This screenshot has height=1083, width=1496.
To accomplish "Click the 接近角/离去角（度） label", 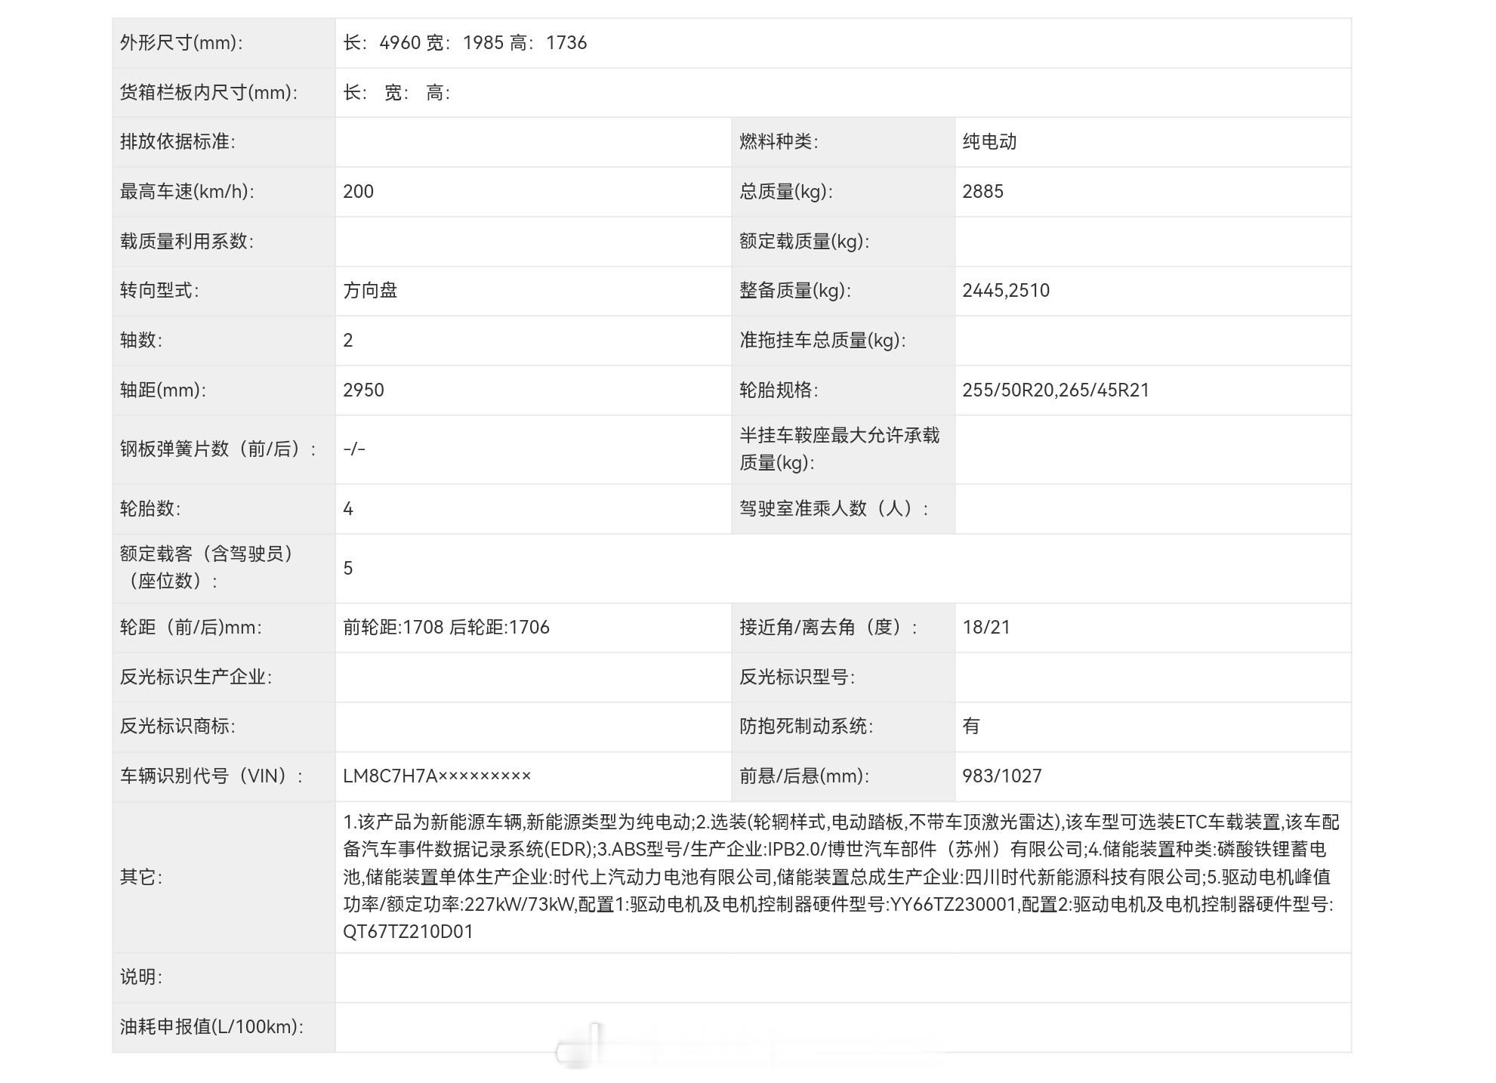I will pyautogui.click(x=828, y=628).
